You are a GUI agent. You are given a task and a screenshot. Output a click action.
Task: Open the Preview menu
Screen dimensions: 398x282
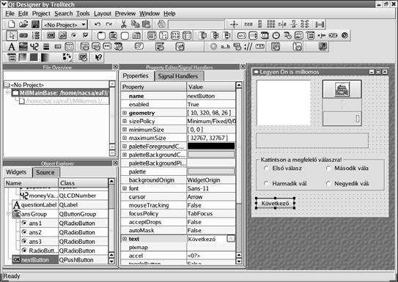click(125, 13)
